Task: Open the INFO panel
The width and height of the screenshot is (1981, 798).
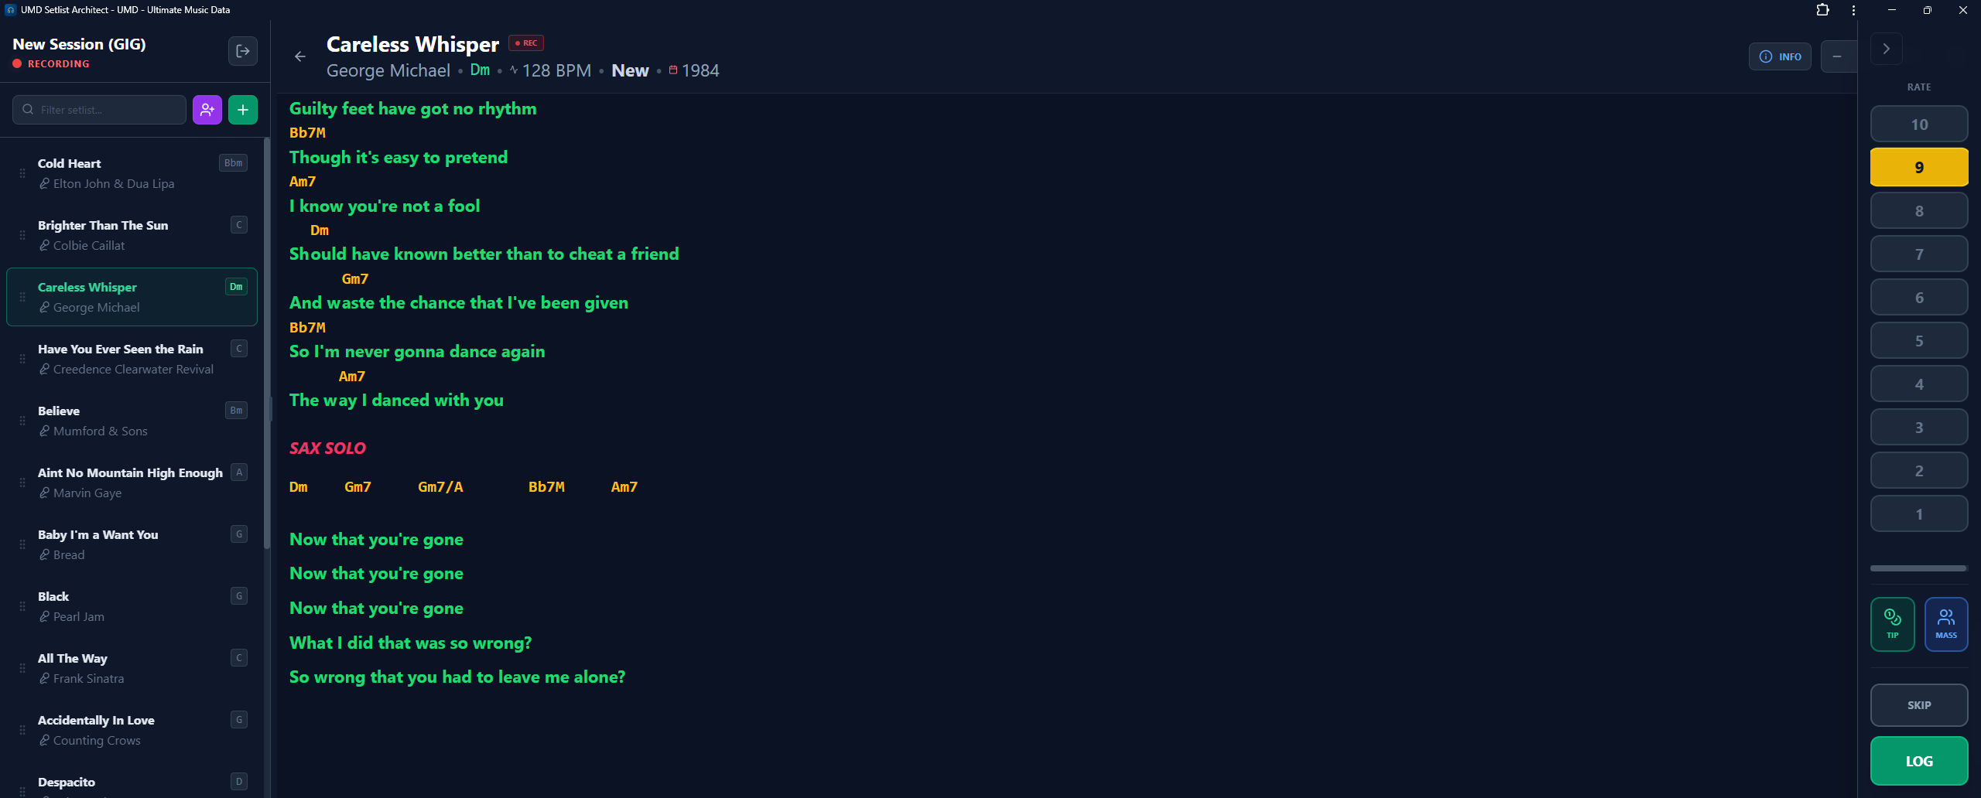Action: pos(1779,56)
